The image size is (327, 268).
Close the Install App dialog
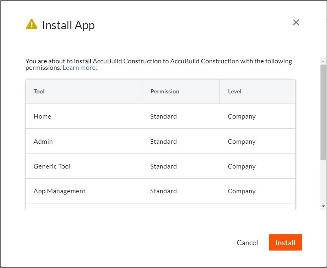(x=296, y=22)
